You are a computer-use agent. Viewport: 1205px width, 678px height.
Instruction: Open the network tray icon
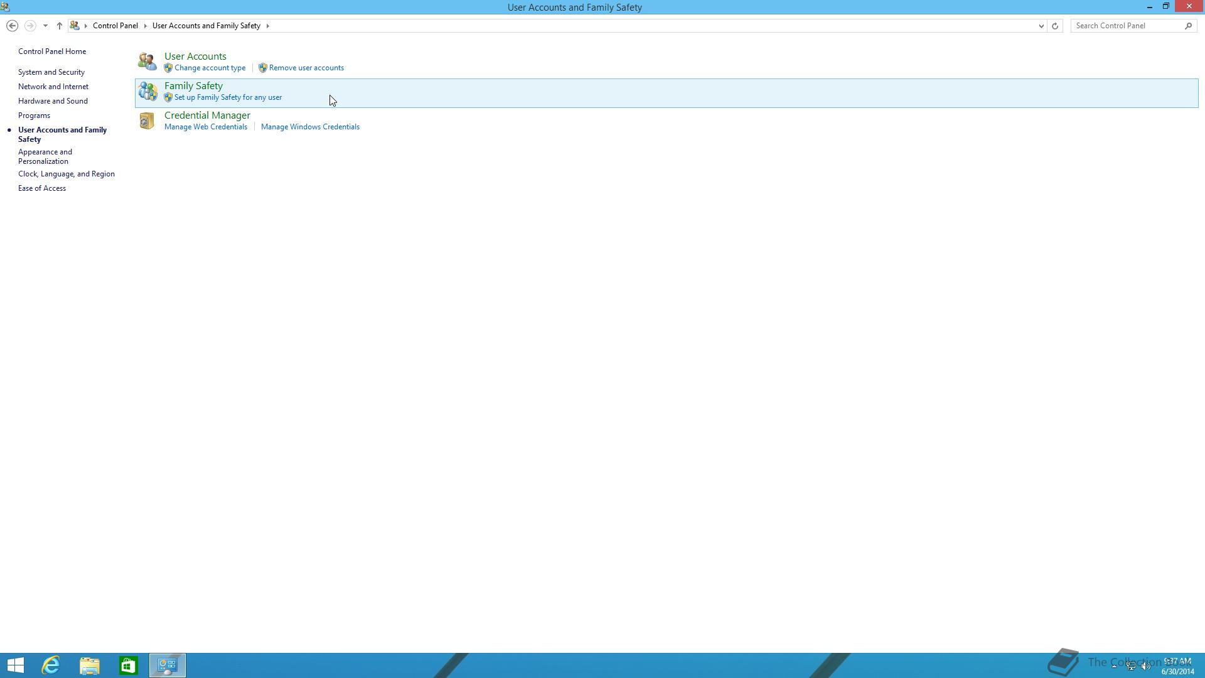point(1131,666)
